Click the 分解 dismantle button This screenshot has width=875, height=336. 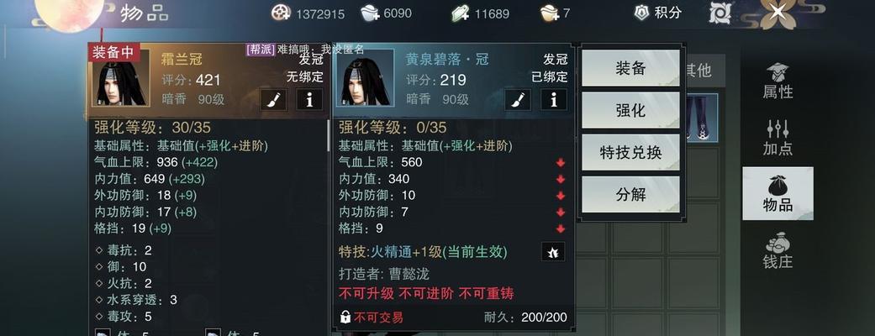630,194
